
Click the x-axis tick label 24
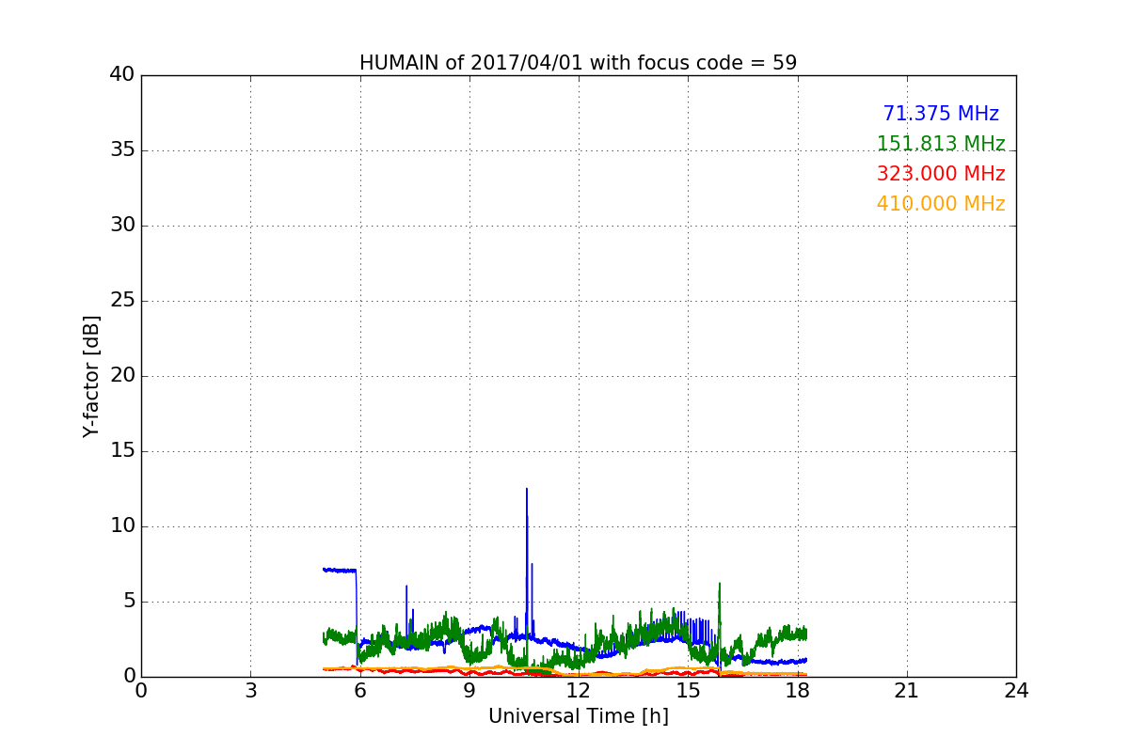click(x=1016, y=691)
